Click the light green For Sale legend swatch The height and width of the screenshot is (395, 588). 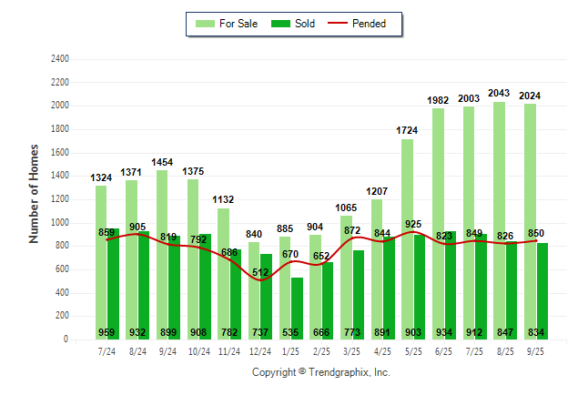(204, 24)
